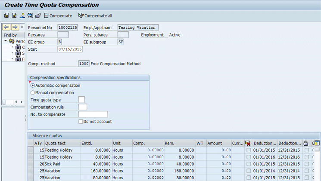
Task: Click the Personnel No field
Action: tap(68, 28)
